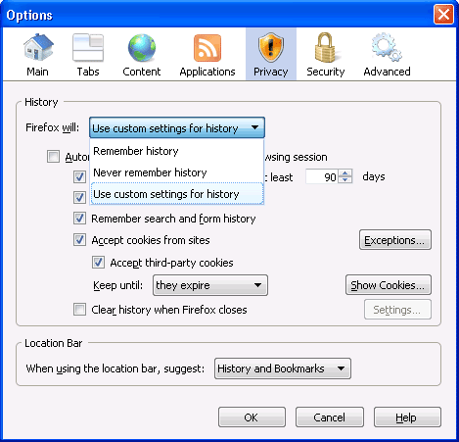459x442 pixels.
Task: Uncheck Accept third-party cookies
Action: 98,263
